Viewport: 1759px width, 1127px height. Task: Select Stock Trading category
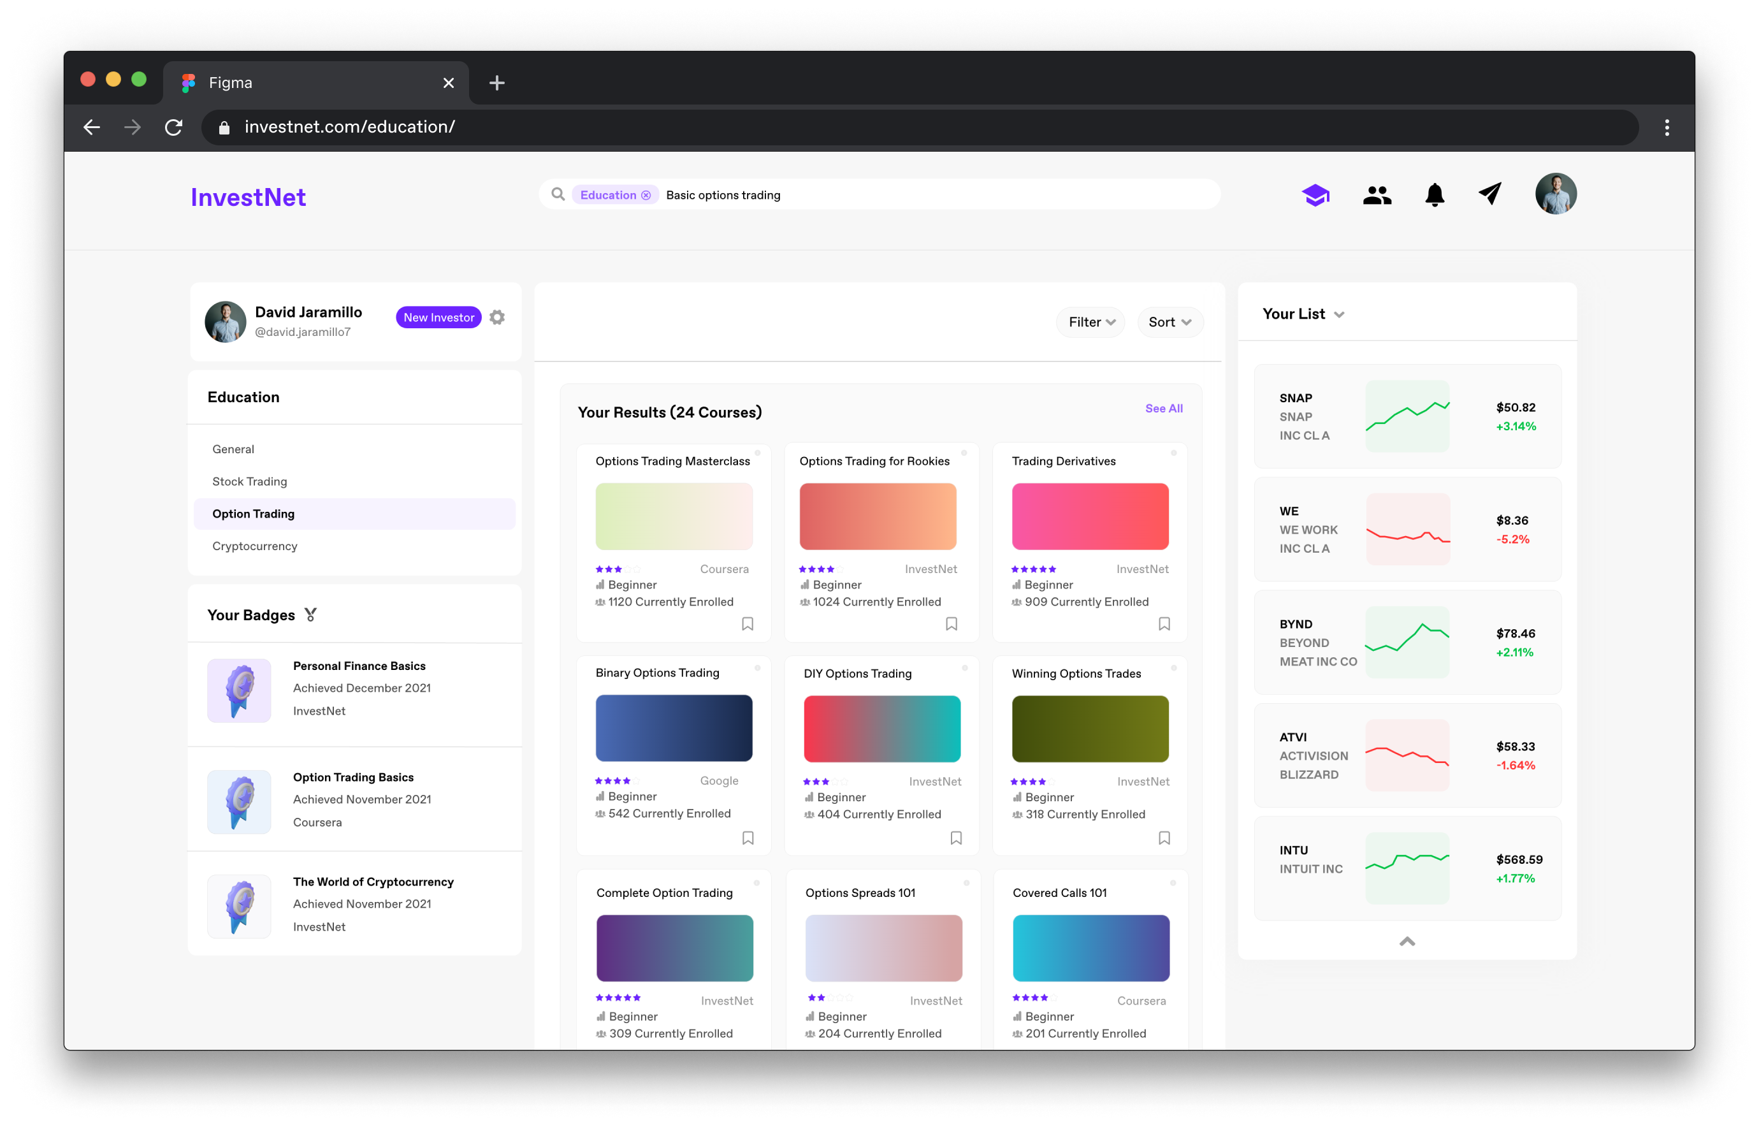coord(249,481)
